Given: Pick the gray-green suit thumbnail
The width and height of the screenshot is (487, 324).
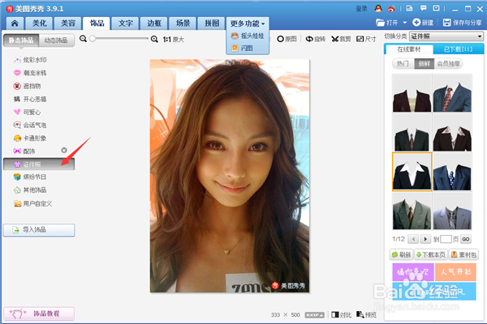Looking at the screenshot, I should pos(412,211).
